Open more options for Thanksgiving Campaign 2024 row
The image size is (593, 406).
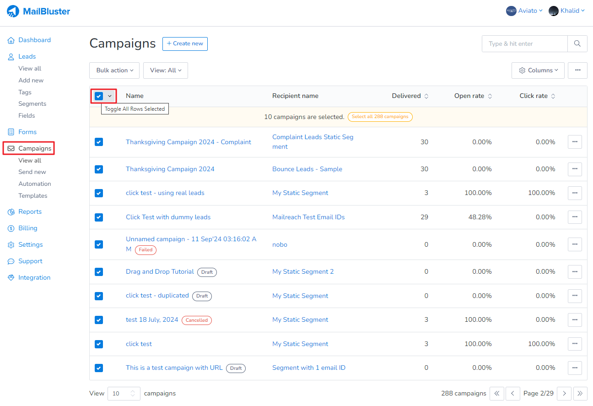(x=575, y=169)
